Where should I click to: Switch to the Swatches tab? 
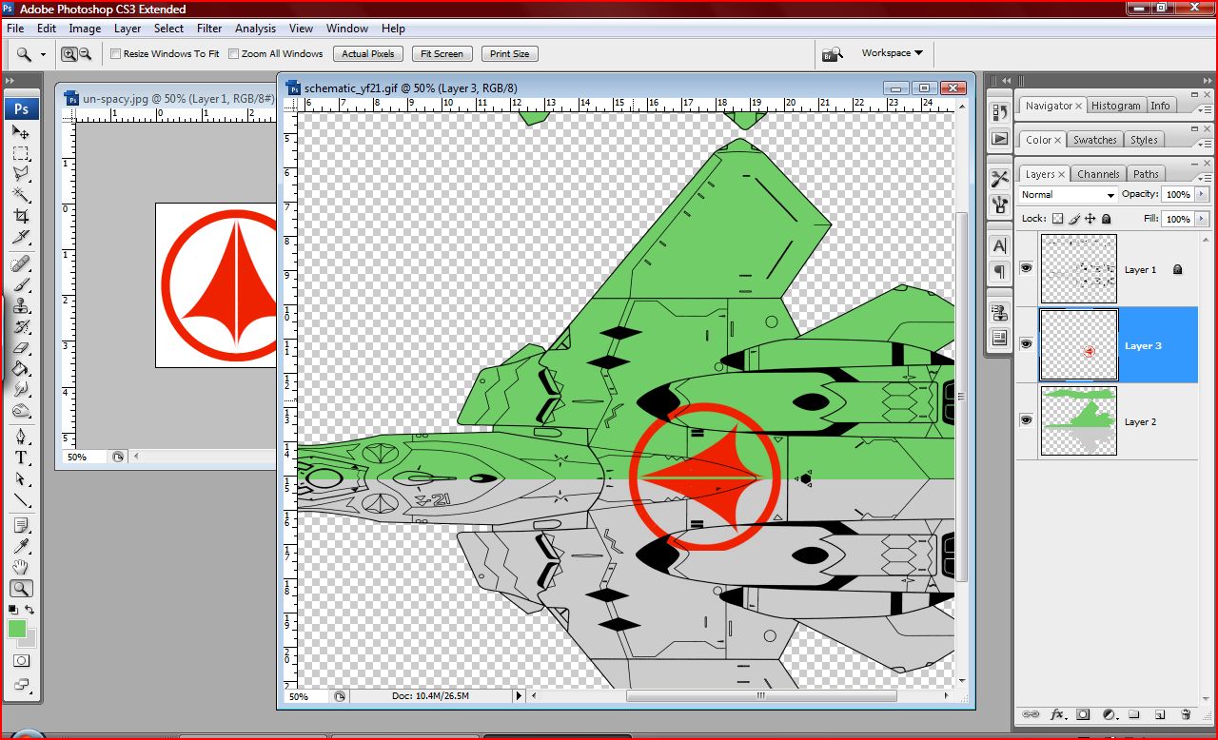point(1095,140)
